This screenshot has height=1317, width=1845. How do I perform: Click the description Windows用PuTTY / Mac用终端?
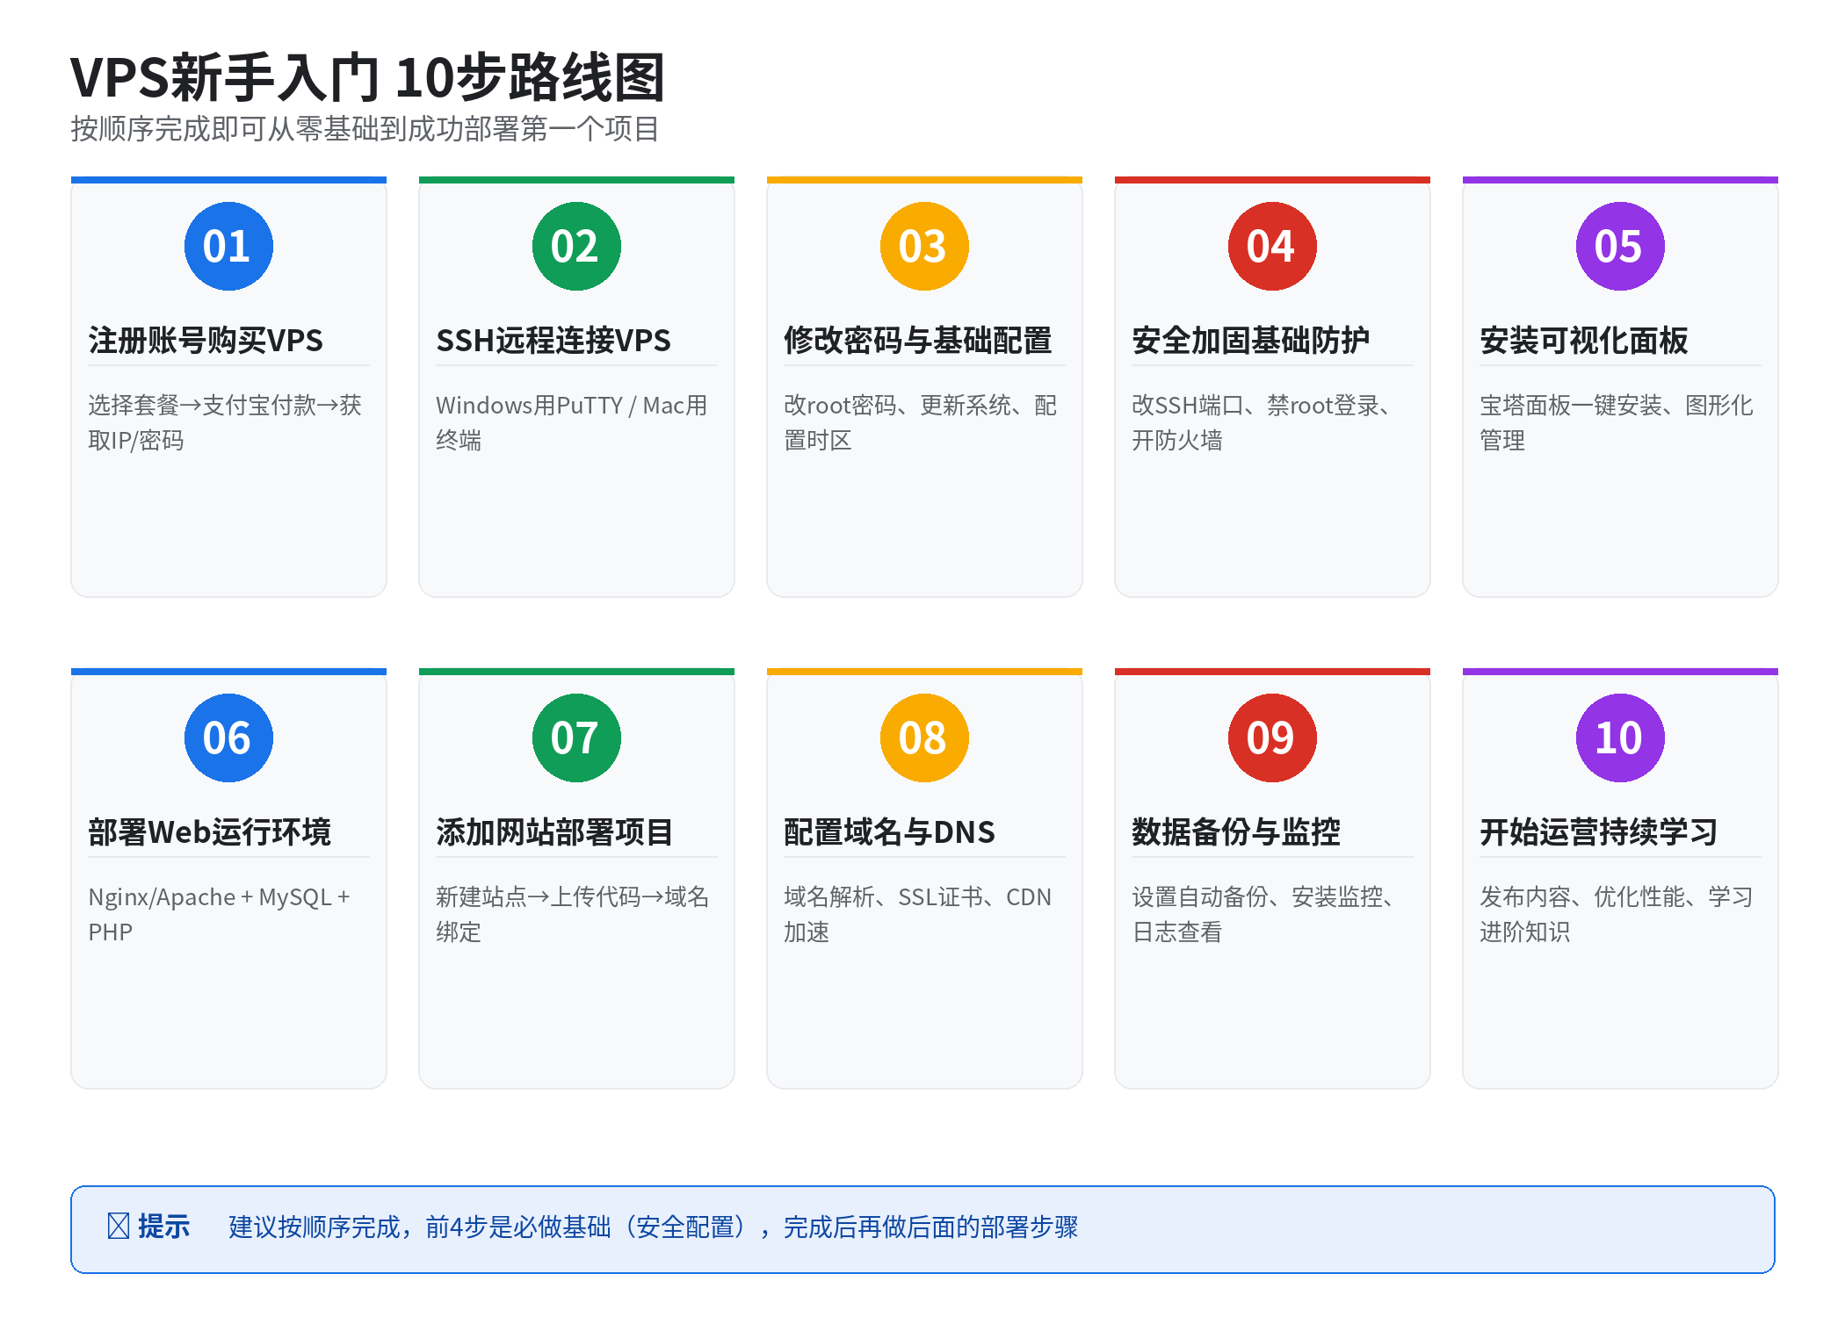[x=572, y=422]
